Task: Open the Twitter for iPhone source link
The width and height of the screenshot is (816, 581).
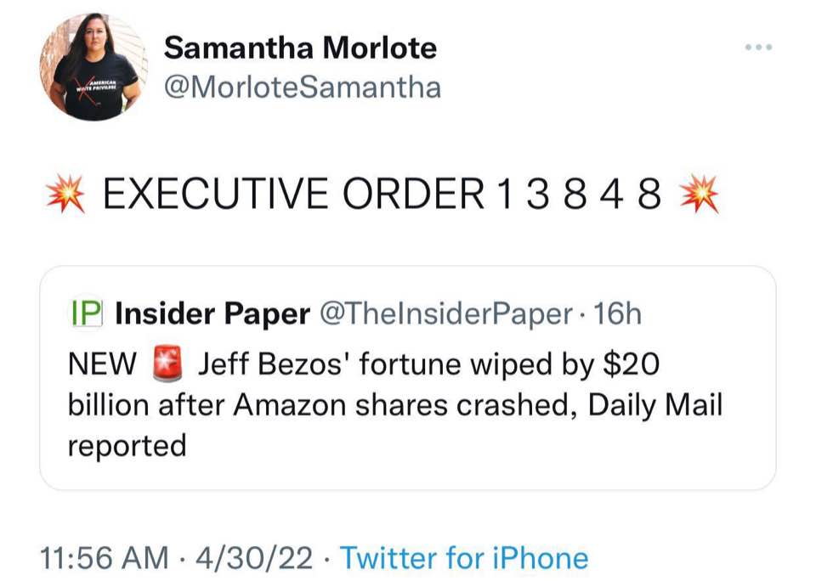Action: (464, 558)
